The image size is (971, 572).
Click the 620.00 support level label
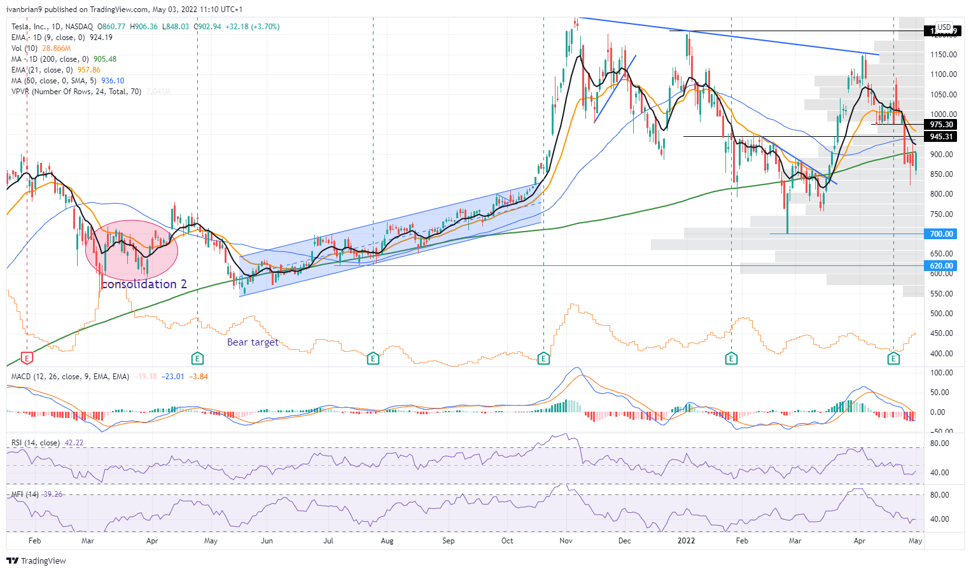[x=941, y=266]
